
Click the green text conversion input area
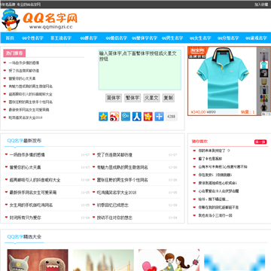pyautogui.click(x=140, y=70)
